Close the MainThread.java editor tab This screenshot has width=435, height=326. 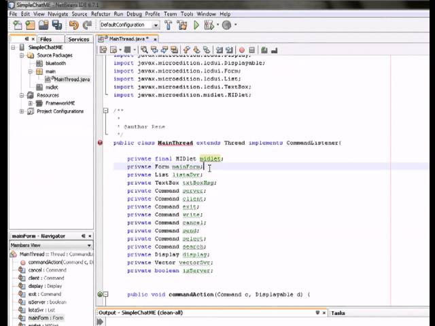[155, 39]
